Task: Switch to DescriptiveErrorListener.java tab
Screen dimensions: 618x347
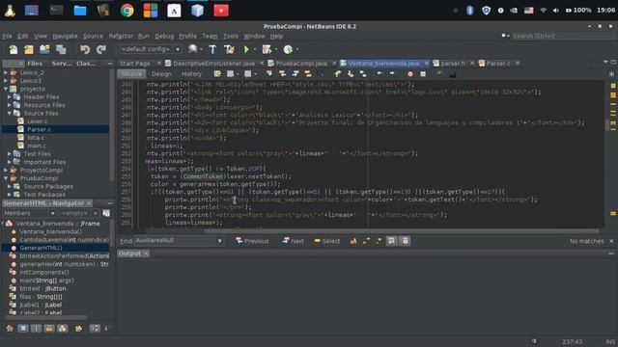Action: [213, 63]
